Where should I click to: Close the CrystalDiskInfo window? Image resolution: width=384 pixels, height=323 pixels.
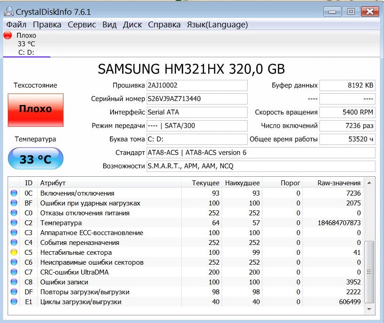click(370, 12)
